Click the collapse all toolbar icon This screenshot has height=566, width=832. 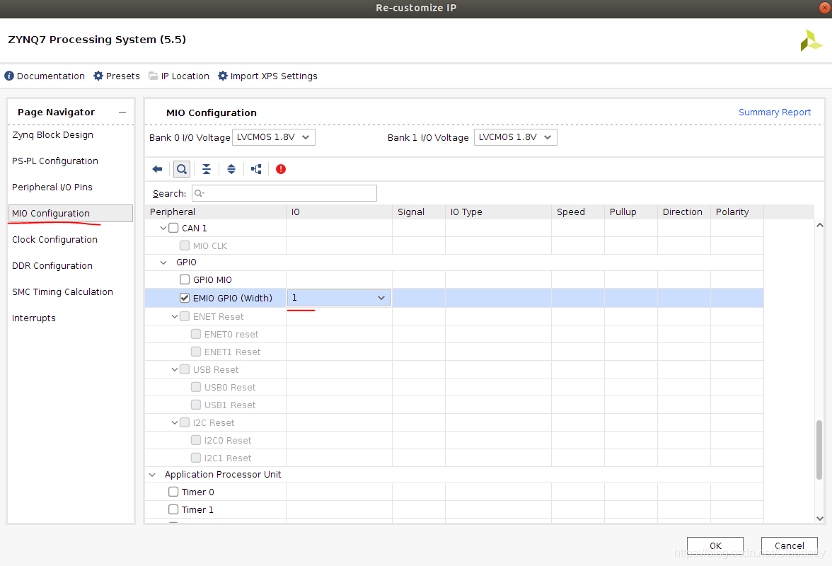(207, 169)
